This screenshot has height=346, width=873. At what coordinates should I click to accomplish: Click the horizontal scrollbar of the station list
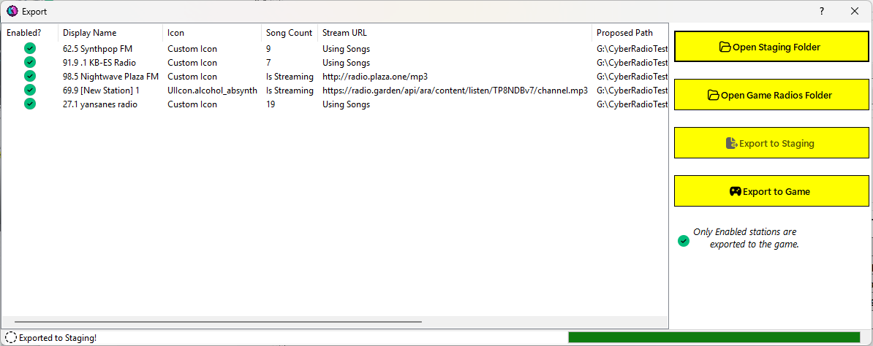tap(218, 321)
